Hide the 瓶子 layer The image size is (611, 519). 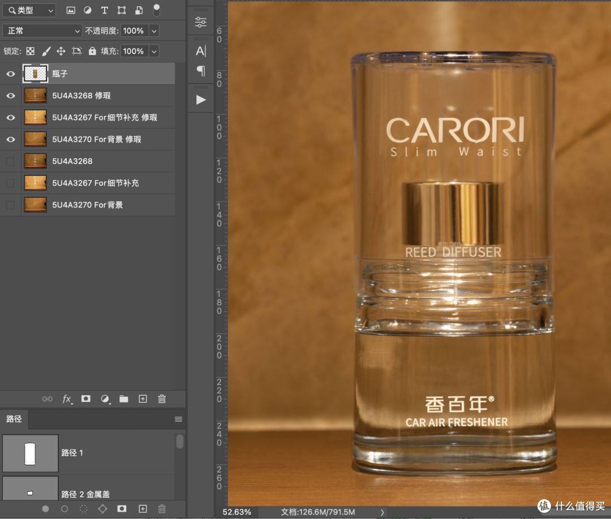[11, 73]
